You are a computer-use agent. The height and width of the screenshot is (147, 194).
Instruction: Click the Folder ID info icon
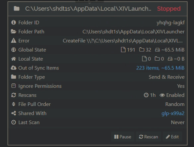point(14,23)
